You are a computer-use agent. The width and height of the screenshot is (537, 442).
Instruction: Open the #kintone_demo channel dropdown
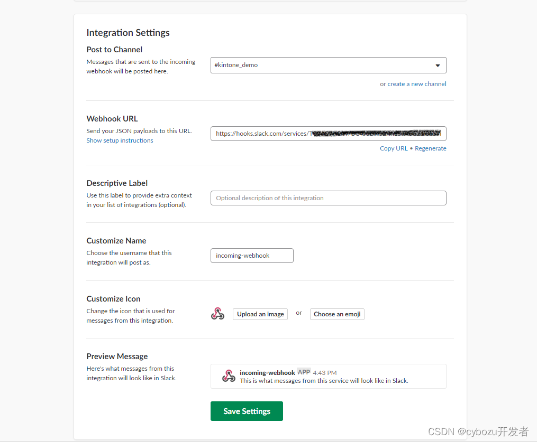coord(328,65)
